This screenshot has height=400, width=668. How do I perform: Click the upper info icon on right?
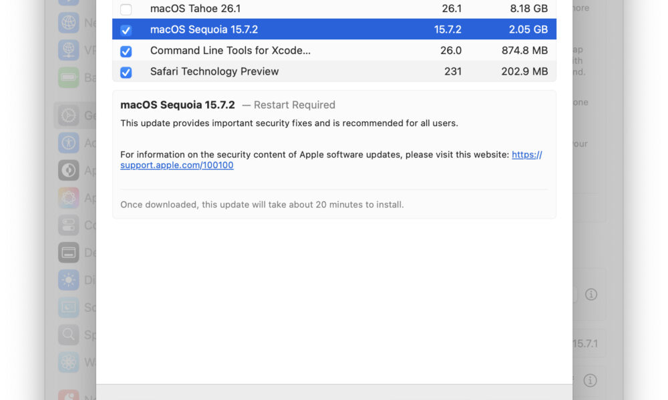591,294
